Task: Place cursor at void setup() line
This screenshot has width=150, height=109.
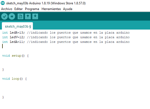Action: [15, 56]
